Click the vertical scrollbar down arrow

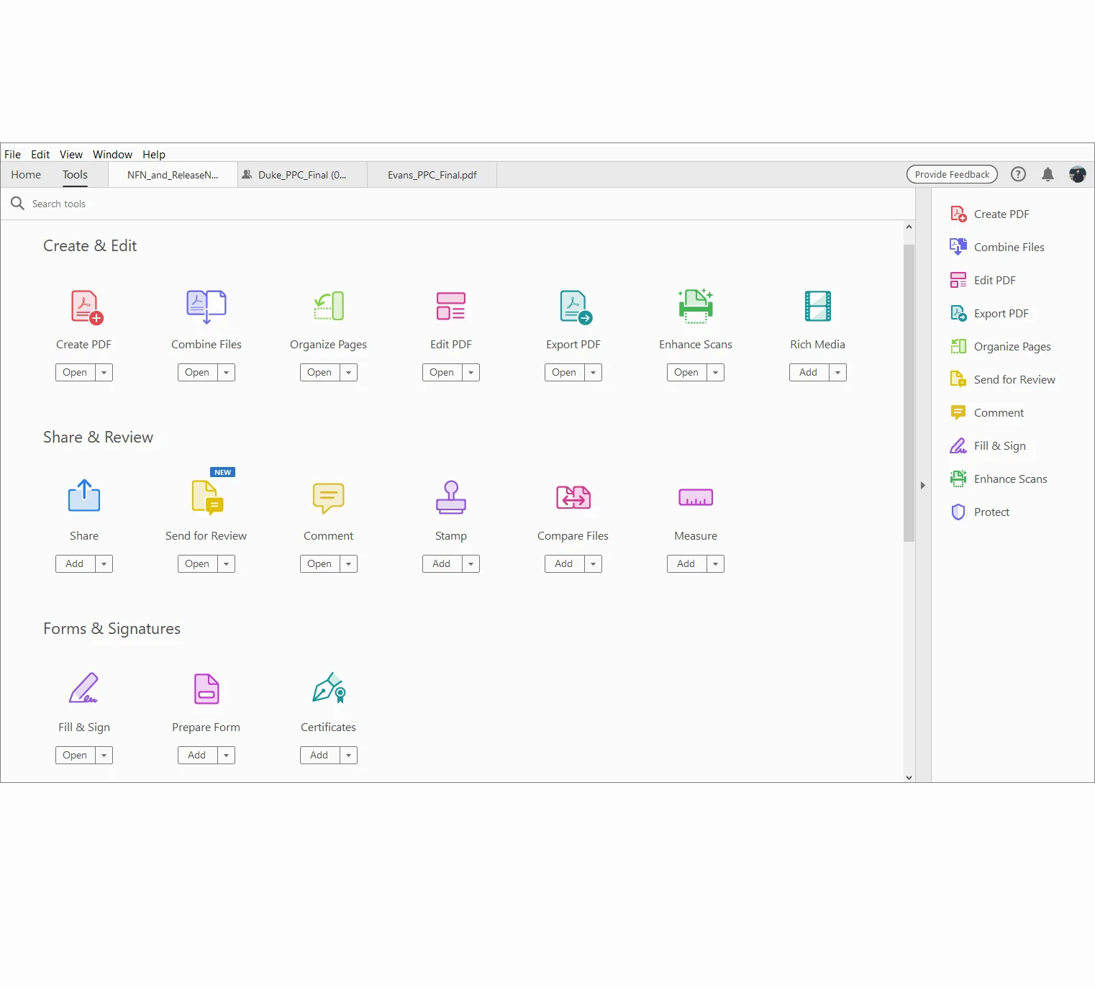click(909, 777)
